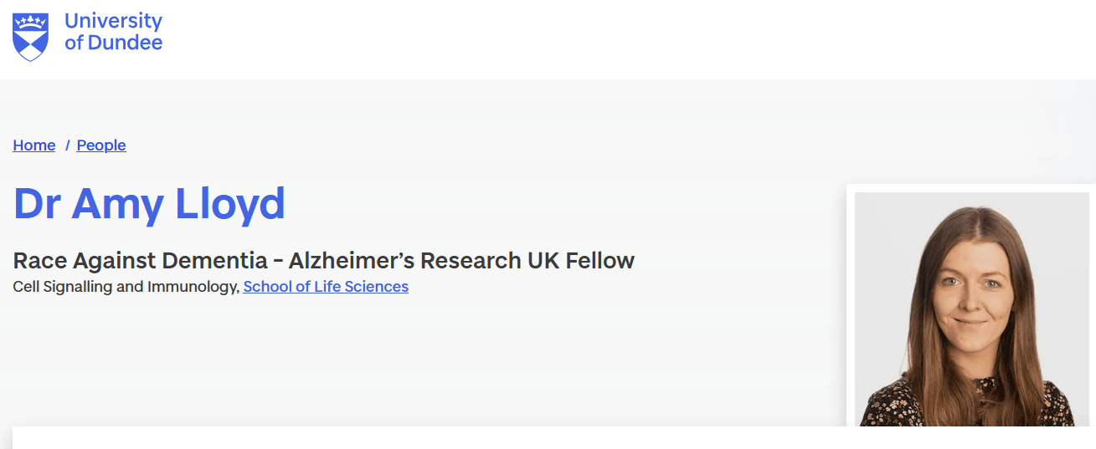Click the breadcrumb slash separator
The image size is (1096, 449).
[x=67, y=145]
